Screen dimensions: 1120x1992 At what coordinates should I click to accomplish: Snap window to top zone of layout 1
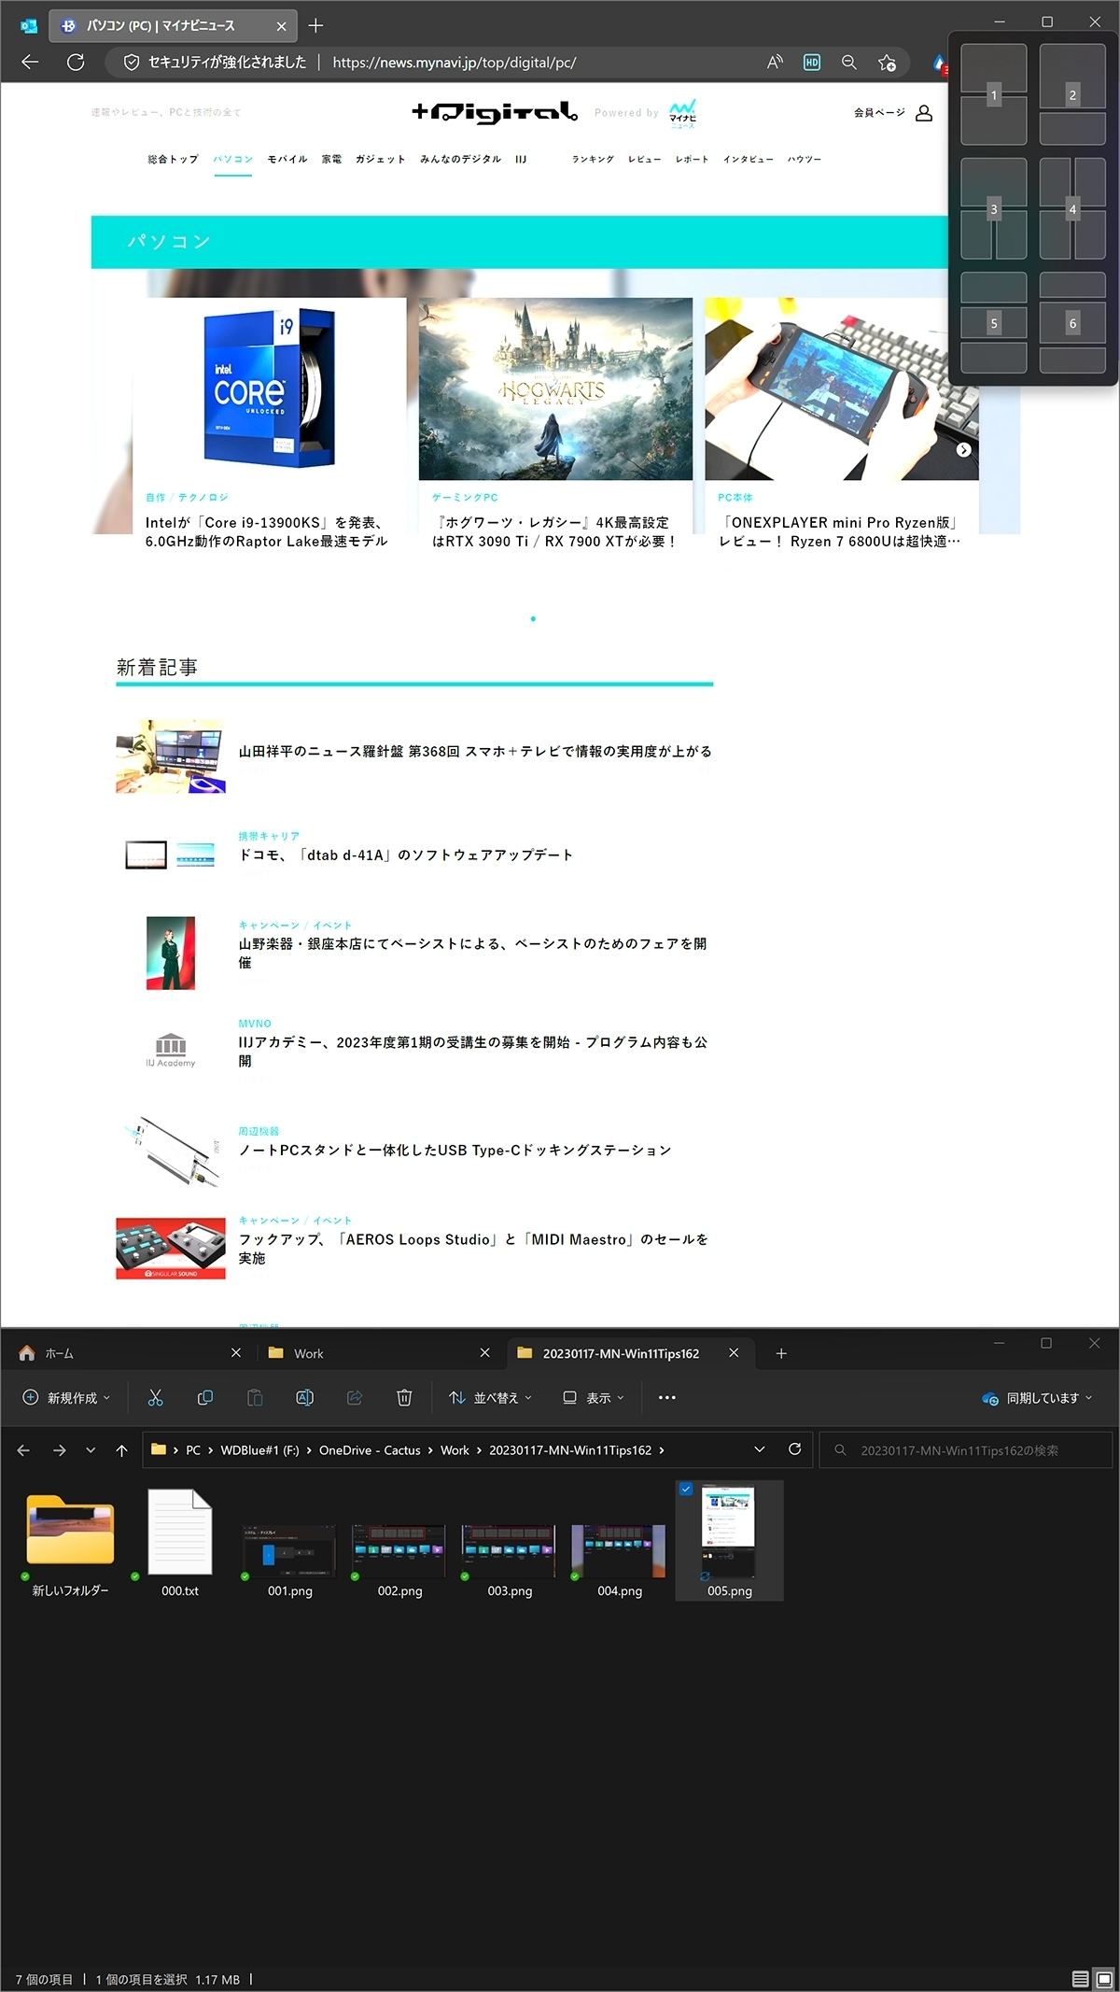click(994, 68)
